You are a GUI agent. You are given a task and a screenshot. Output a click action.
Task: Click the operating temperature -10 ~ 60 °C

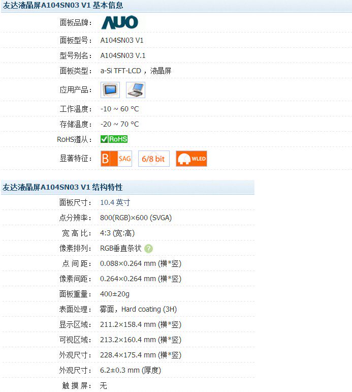coord(120,109)
